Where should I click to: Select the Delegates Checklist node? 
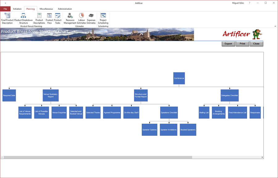click(230, 95)
